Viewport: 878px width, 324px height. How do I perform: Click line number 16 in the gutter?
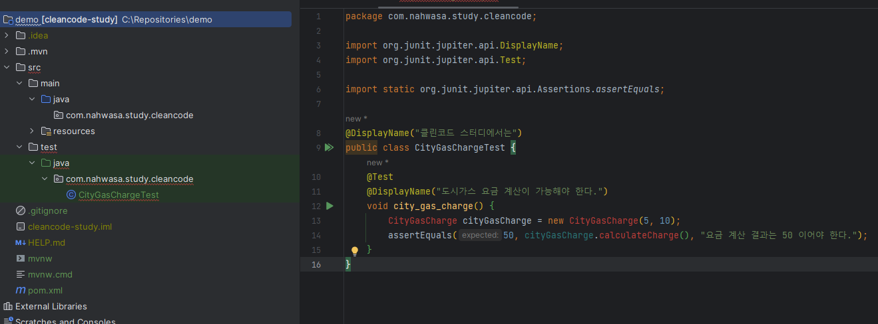tap(316, 264)
